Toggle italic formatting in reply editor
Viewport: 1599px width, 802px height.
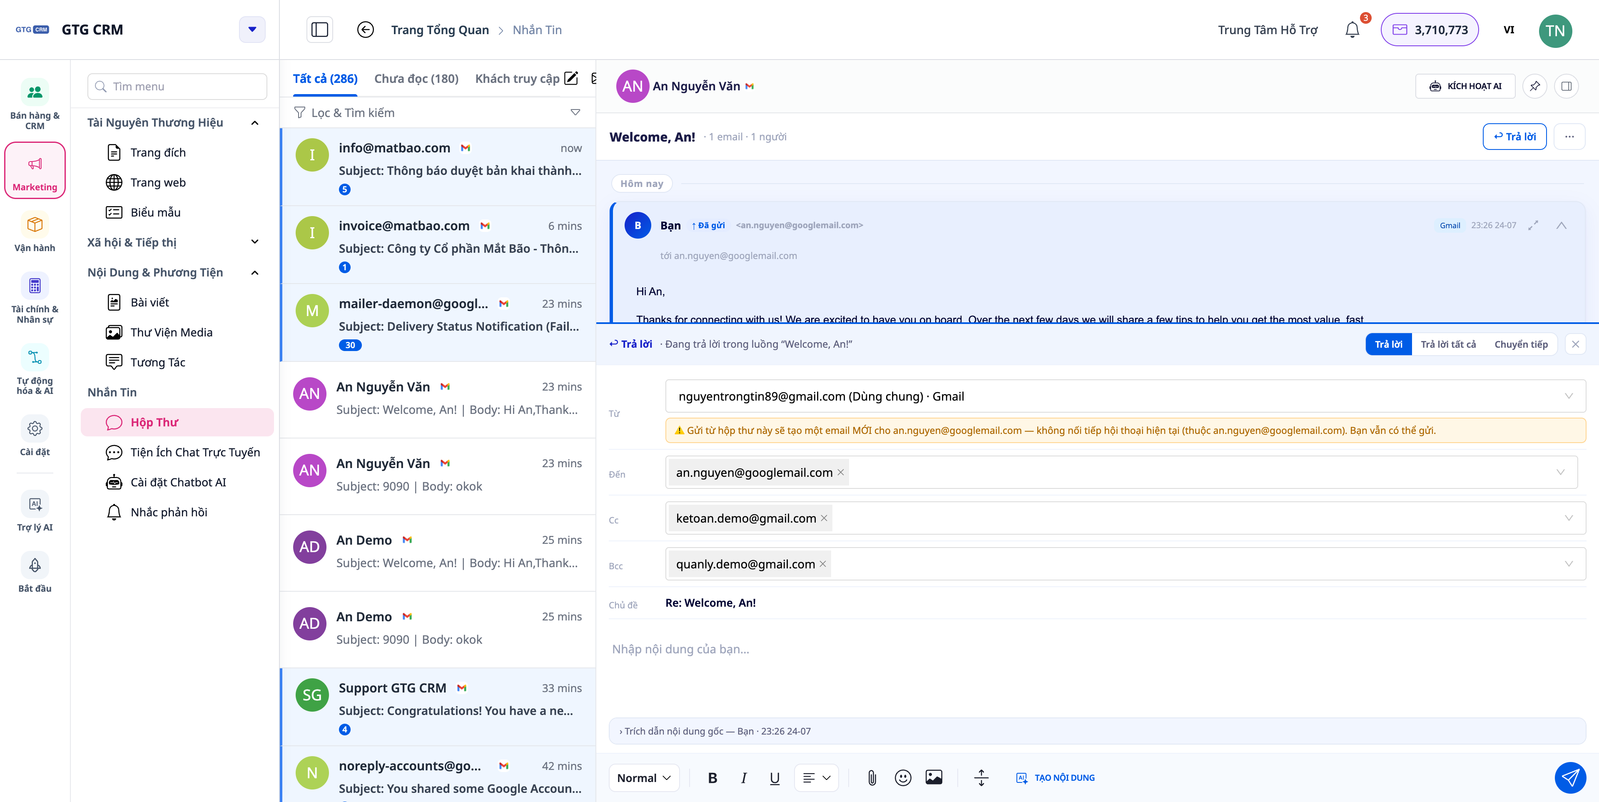click(x=744, y=778)
